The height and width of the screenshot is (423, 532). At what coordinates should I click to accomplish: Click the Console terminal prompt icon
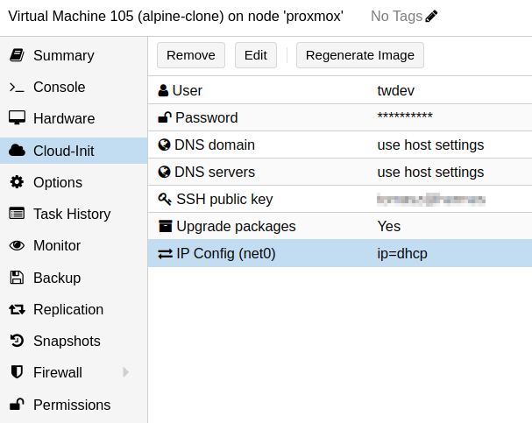pos(17,87)
